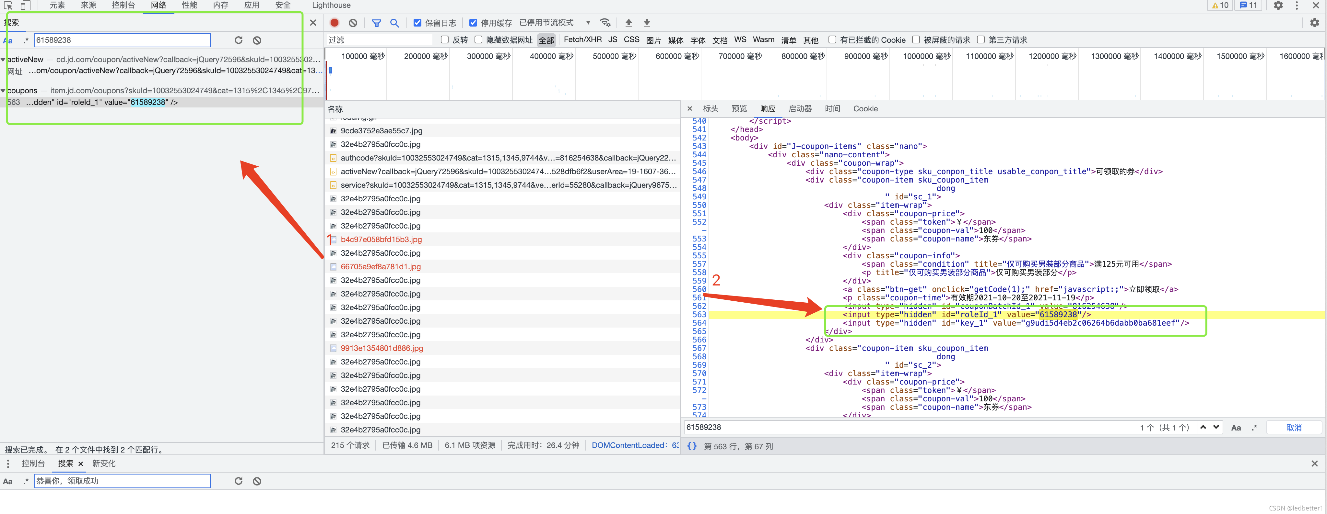Cancel the response find bar
This screenshot has height=514, width=1327.
point(1294,428)
